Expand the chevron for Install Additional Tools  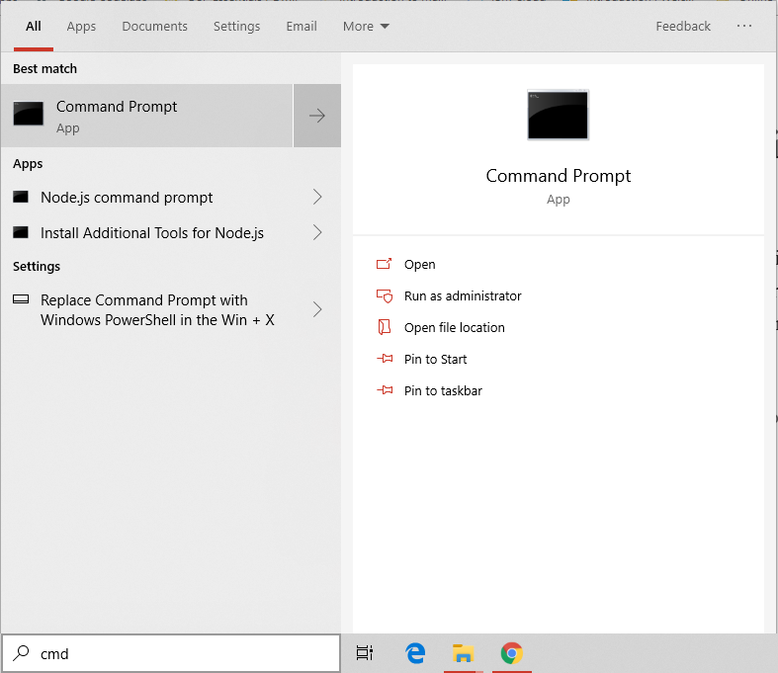pos(317,232)
